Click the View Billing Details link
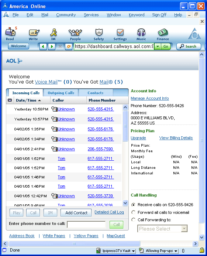Image resolution: width=207 pixels, height=256 pixels. point(176,138)
